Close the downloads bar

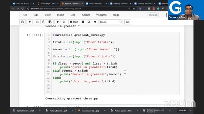[x=191, y=111]
